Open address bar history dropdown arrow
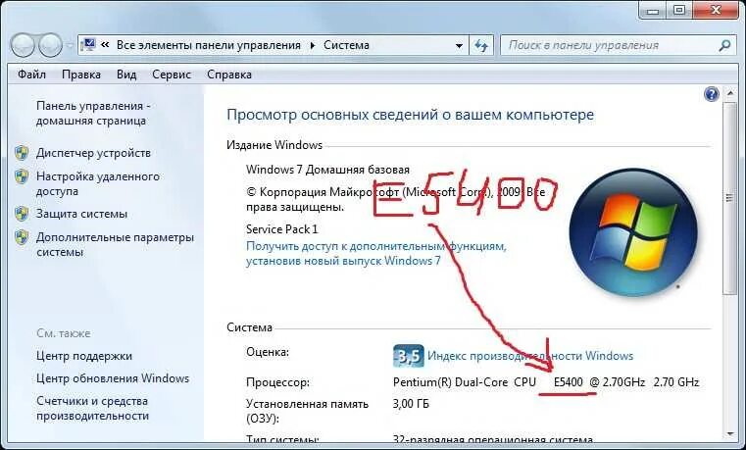This screenshot has width=746, height=450. 459,46
